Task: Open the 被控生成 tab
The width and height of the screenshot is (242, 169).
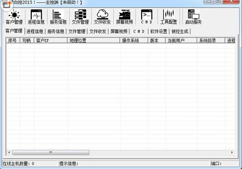Action: click(x=180, y=31)
